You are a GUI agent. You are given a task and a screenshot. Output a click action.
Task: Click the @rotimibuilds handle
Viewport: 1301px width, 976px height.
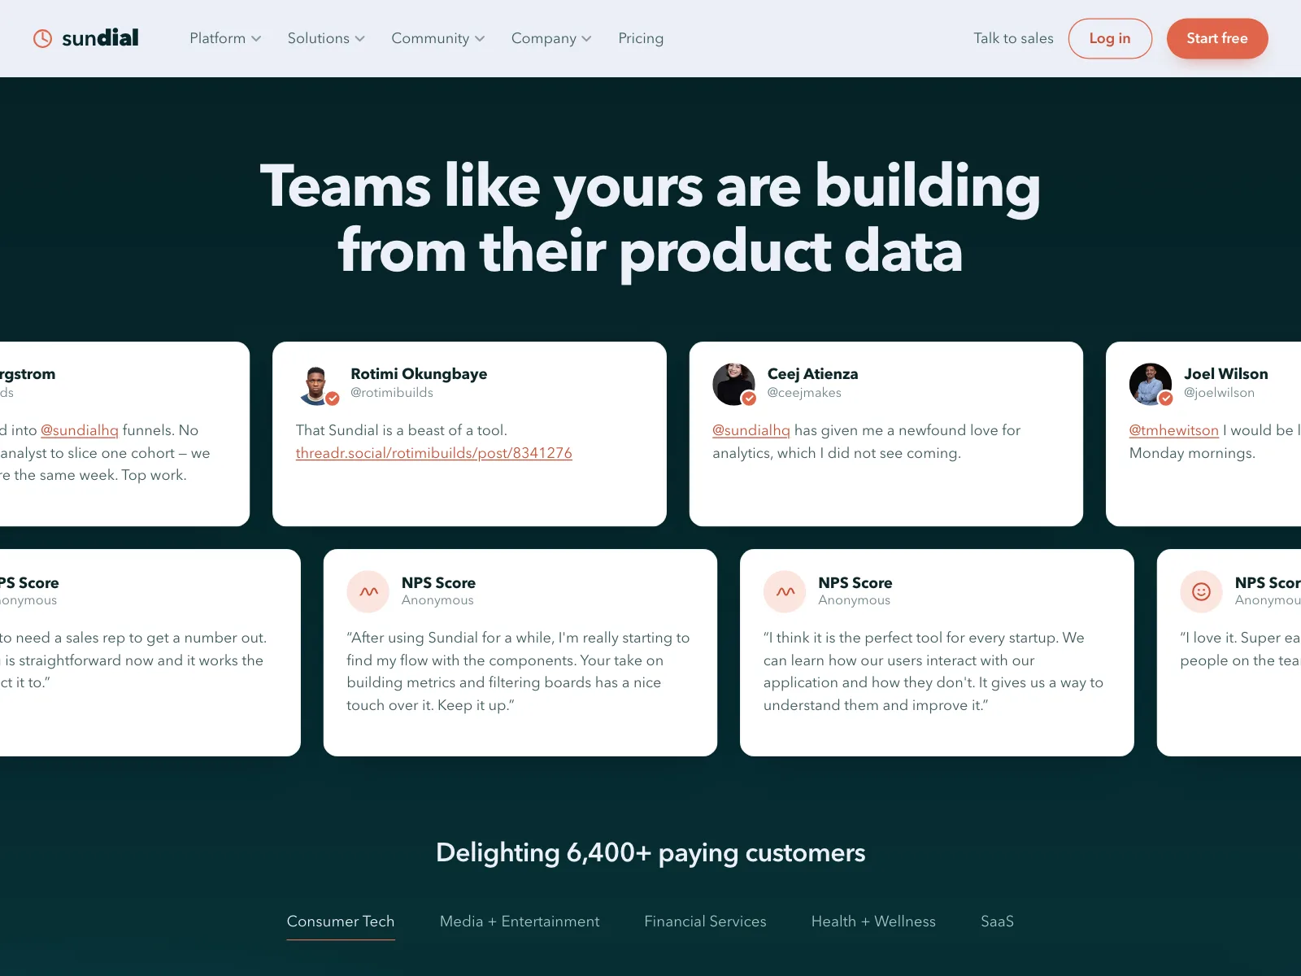(392, 393)
